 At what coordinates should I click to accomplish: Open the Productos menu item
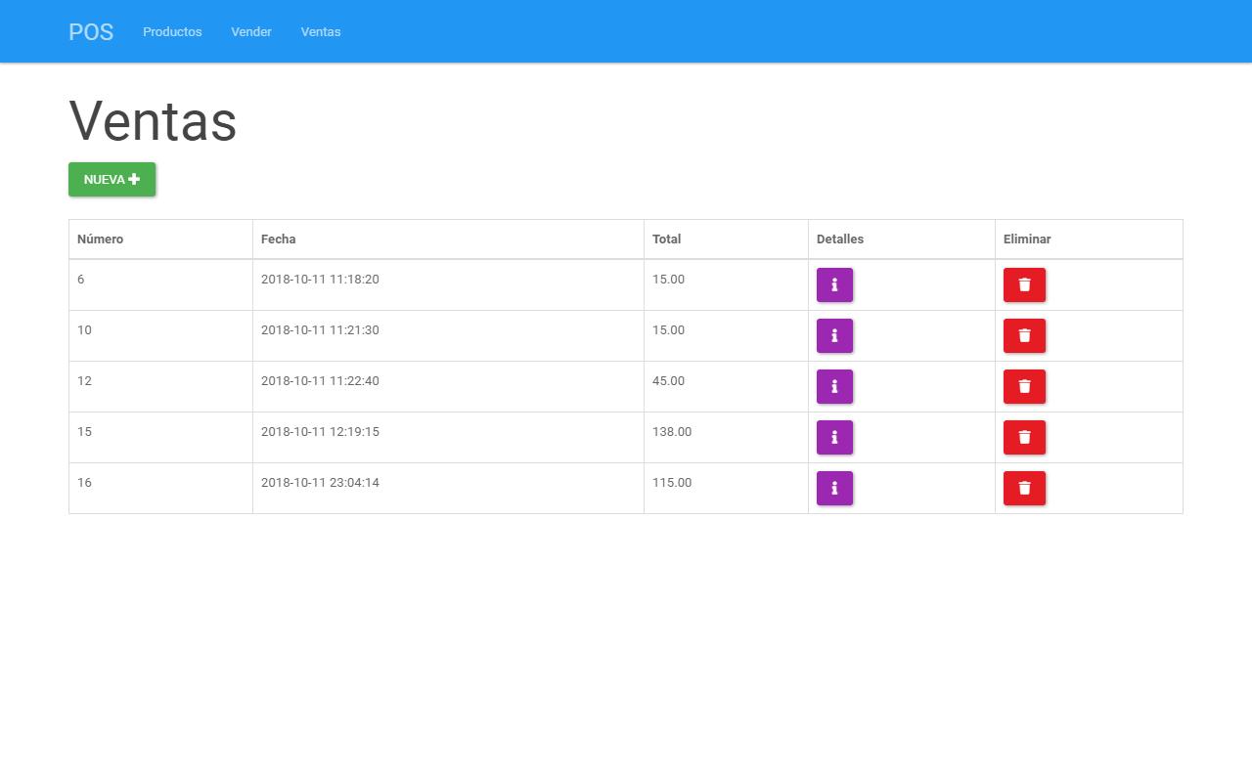pyautogui.click(x=172, y=32)
